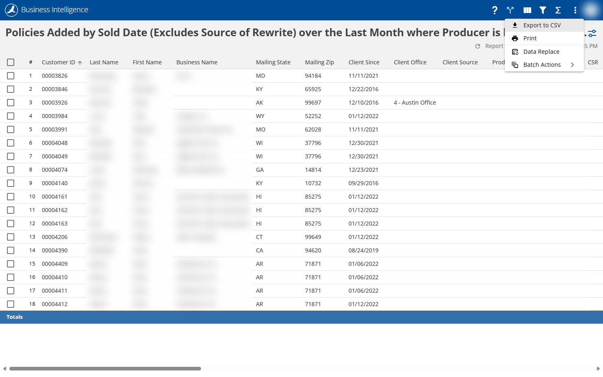The width and height of the screenshot is (603, 377).
Task: Click the report settings sliders icon
Action: 592,33
